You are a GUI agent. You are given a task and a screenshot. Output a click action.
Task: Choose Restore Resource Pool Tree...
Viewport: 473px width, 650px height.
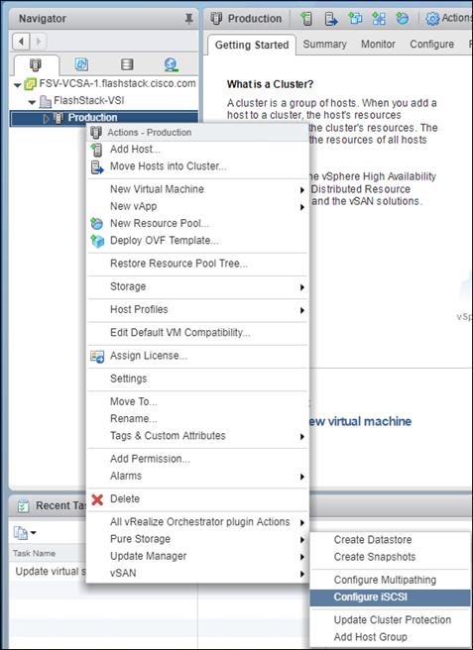(197, 264)
